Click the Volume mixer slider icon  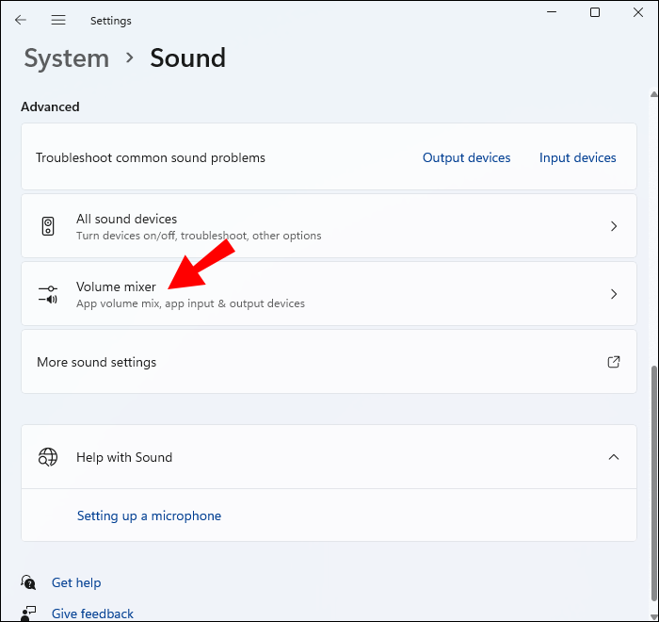tap(48, 294)
